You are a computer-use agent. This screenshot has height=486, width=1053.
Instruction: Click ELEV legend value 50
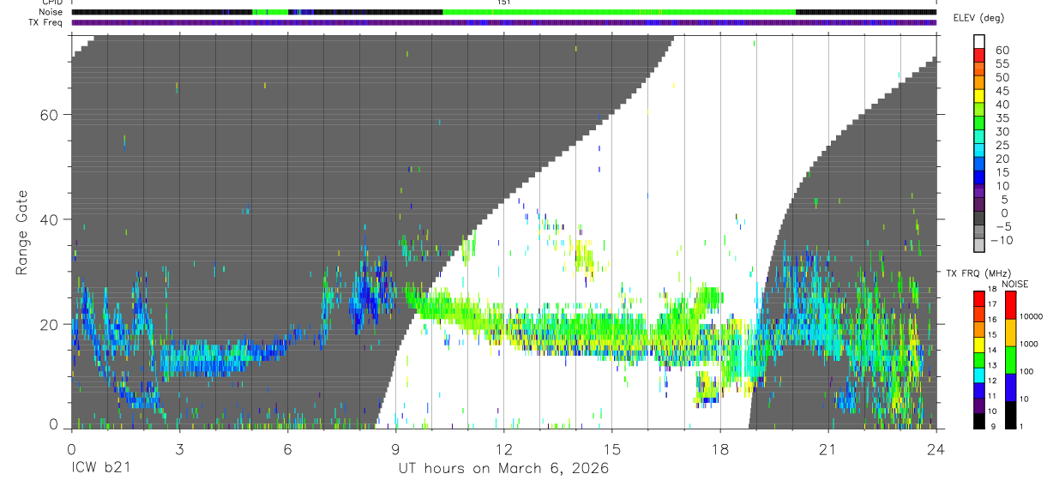(x=1003, y=77)
